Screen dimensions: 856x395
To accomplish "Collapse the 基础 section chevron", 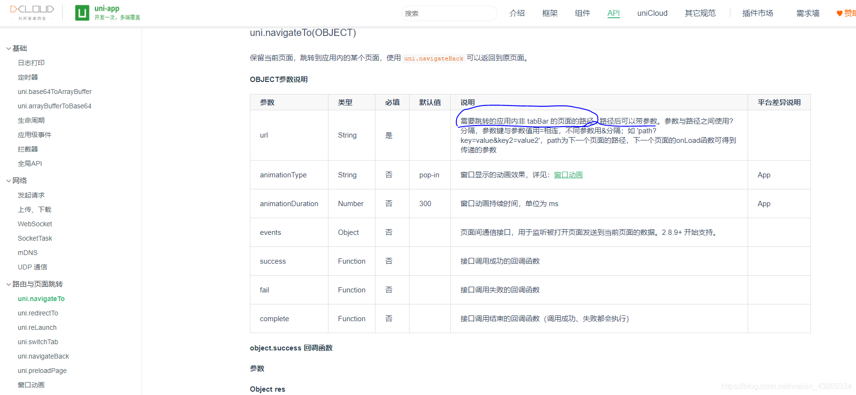I will (9, 48).
